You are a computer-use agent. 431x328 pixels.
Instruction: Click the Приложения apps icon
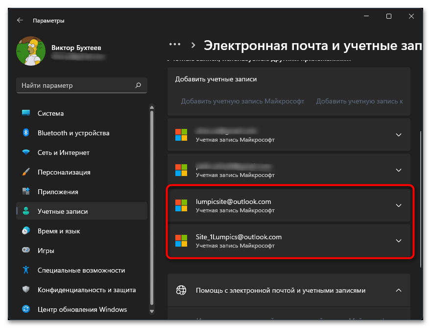(x=26, y=192)
